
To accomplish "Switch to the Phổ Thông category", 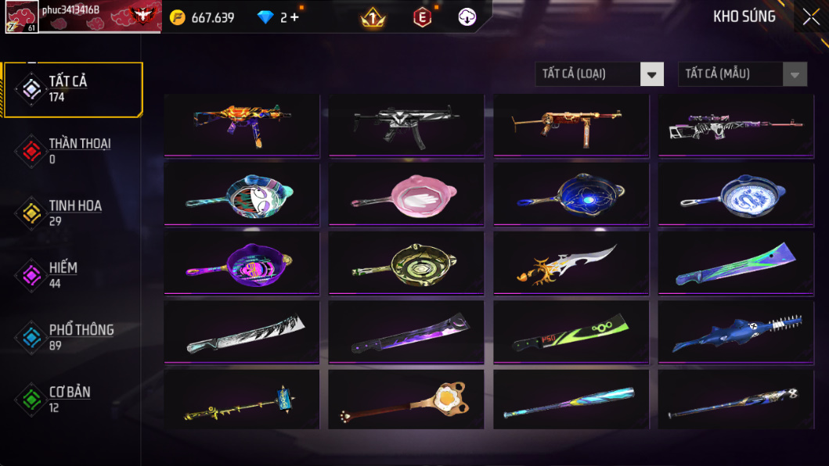I will 71,337.
